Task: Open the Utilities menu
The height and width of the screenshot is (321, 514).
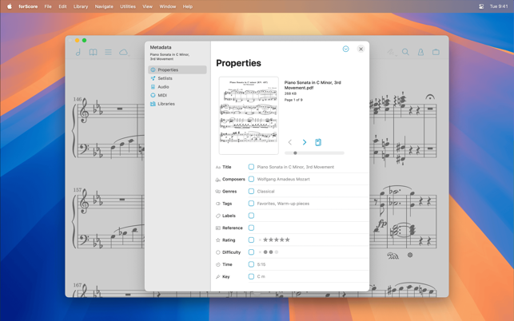Action: [x=128, y=6]
